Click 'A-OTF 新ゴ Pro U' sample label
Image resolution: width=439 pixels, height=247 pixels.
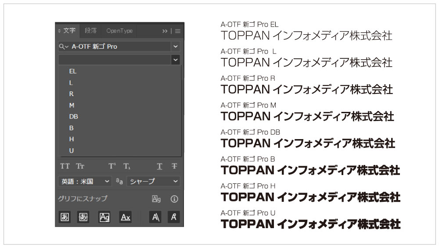coord(248,213)
